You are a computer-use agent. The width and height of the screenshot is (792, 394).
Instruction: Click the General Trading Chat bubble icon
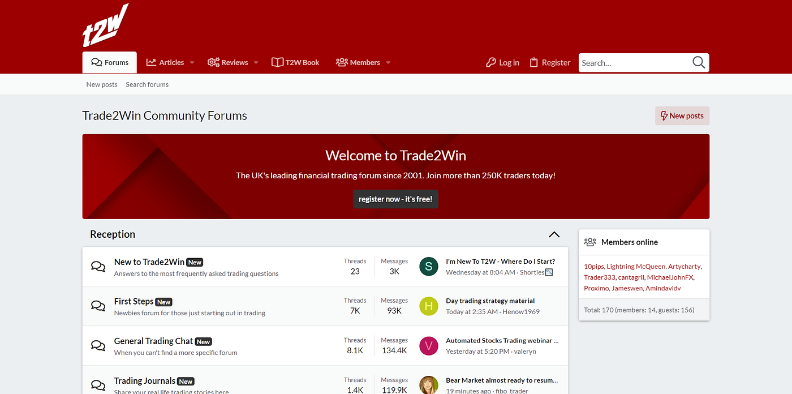click(98, 346)
